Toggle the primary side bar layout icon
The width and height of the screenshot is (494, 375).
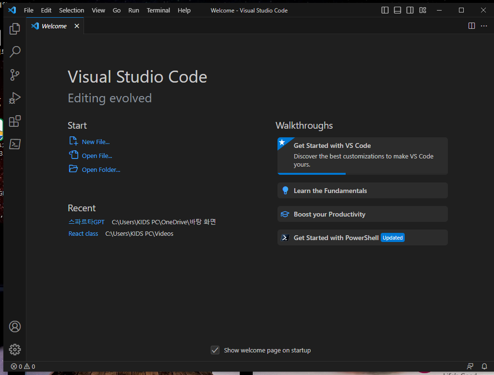coord(385,11)
